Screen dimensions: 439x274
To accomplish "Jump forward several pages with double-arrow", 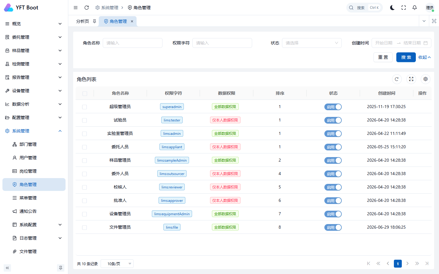I will pos(417,264).
